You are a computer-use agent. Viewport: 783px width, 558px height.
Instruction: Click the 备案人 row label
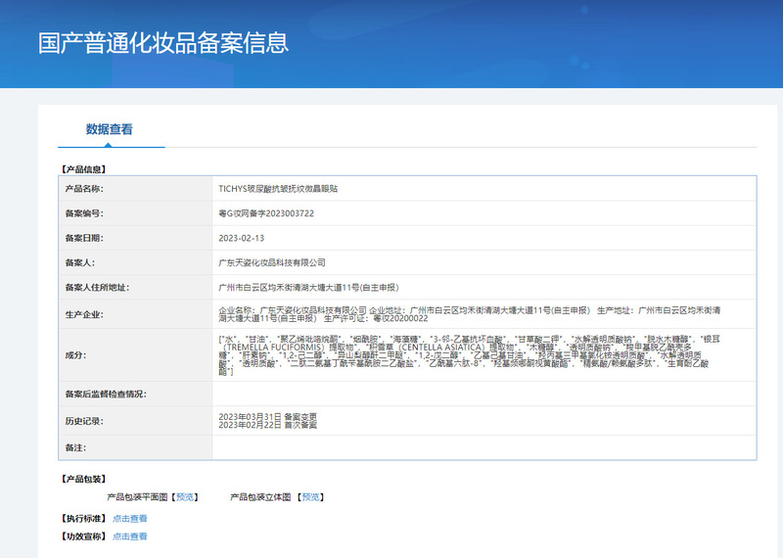pos(80,262)
